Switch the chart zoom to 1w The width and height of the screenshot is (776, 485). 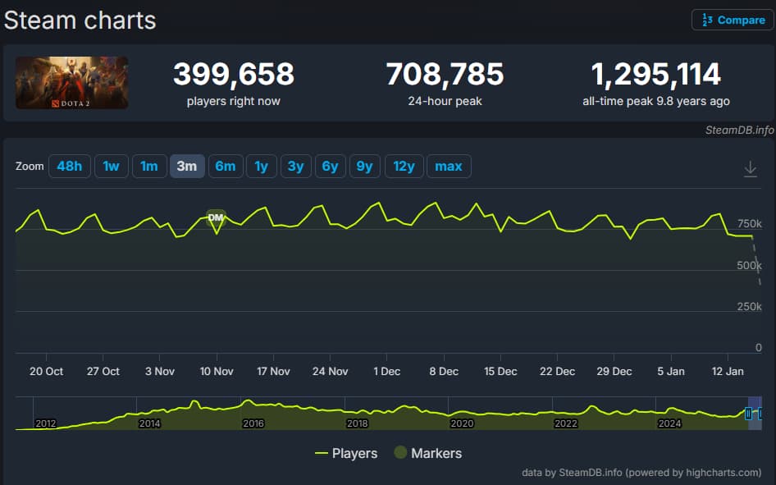(x=111, y=166)
